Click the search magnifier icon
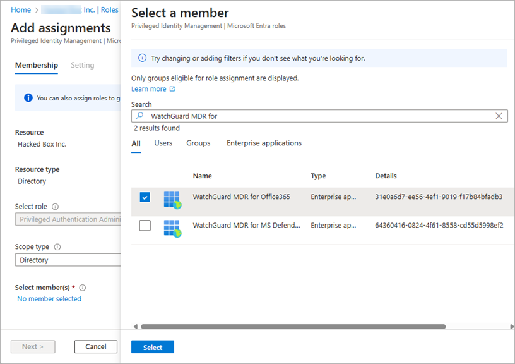515x364 pixels. pyautogui.click(x=140, y=116)
